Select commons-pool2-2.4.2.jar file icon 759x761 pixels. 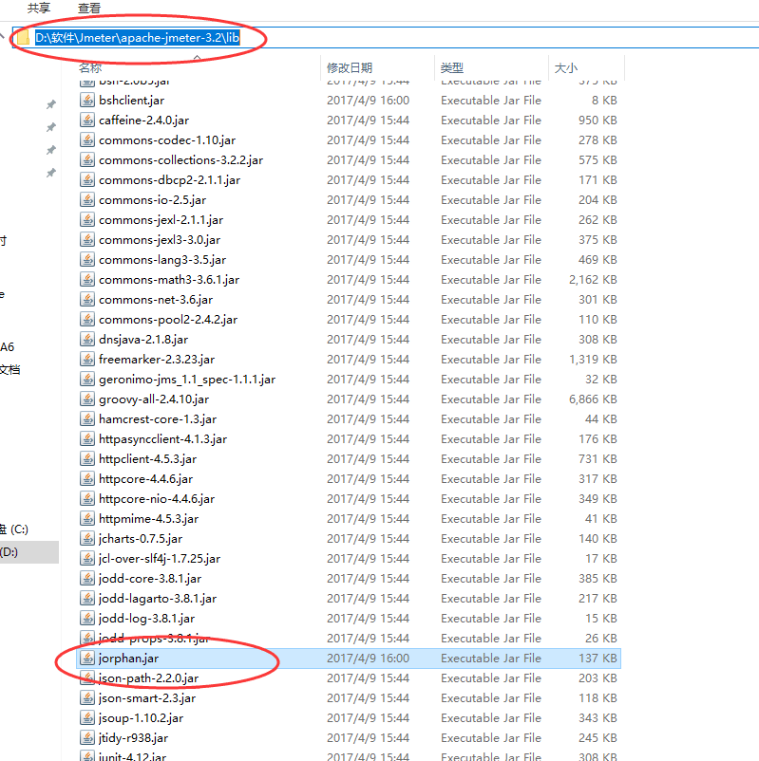point(87,319)
